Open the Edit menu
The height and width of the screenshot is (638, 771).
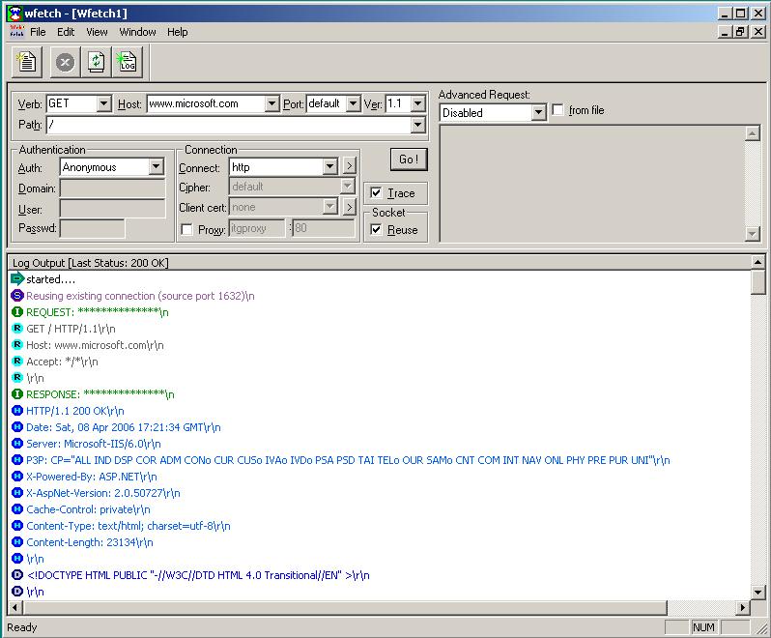(66, 32)
